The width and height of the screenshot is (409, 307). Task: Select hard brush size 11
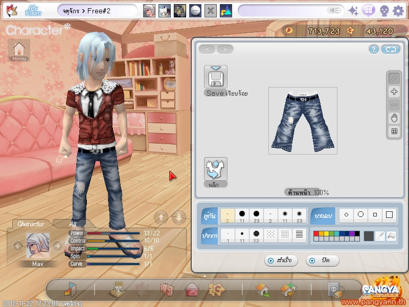tap(242, 215)
